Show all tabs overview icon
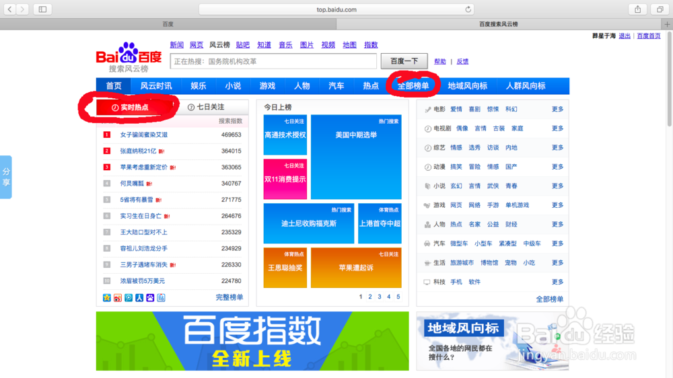 click(660, 9)
